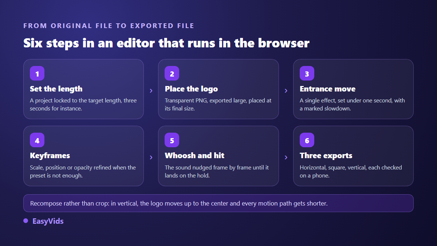
Task: Click the 'From original file to exported file' overline
Action: coord(109,26)
